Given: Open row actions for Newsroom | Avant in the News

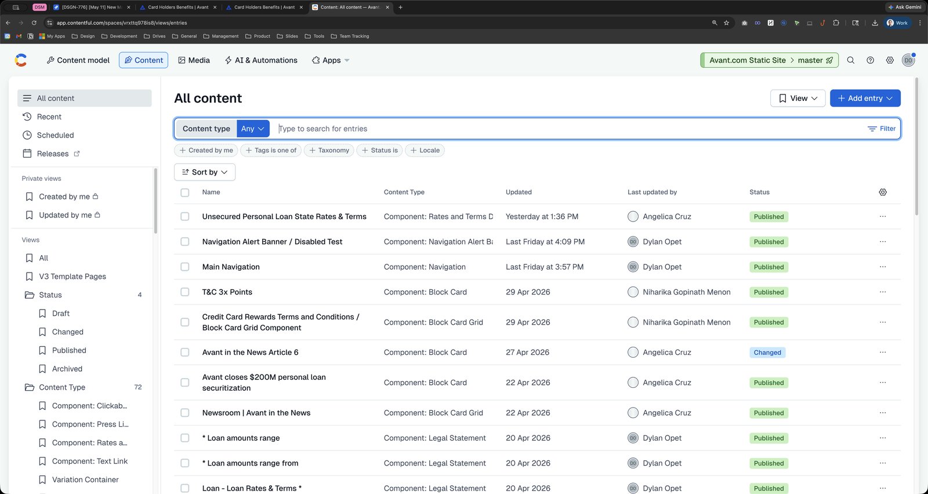Looking at the screenshot, I should pos(883,413).
